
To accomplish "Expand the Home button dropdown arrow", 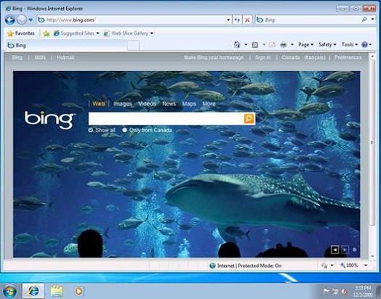I will coord(246,44).
